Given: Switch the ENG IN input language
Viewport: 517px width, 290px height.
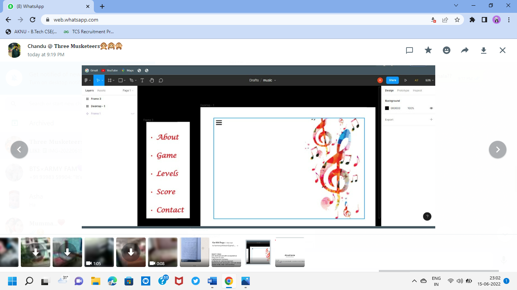Looking at the screenshot, I should click(x=436, y=281).
